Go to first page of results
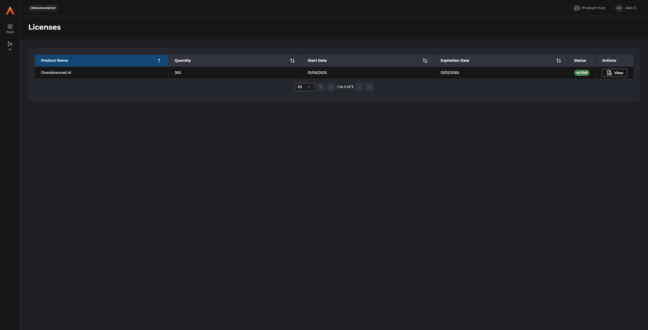The image size is (648, 330). pos(321,87)
